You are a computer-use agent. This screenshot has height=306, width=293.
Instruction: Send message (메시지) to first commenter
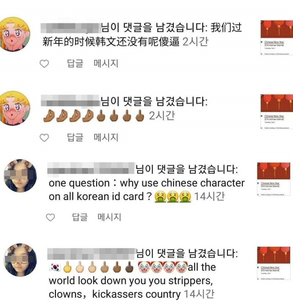(x=106, y=63)
